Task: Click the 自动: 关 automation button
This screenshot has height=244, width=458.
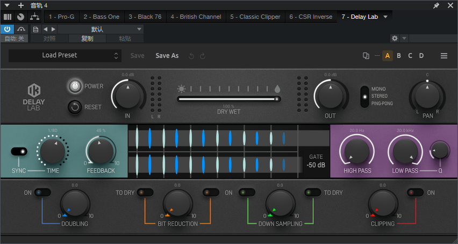Action: click(x=14, y=39)
